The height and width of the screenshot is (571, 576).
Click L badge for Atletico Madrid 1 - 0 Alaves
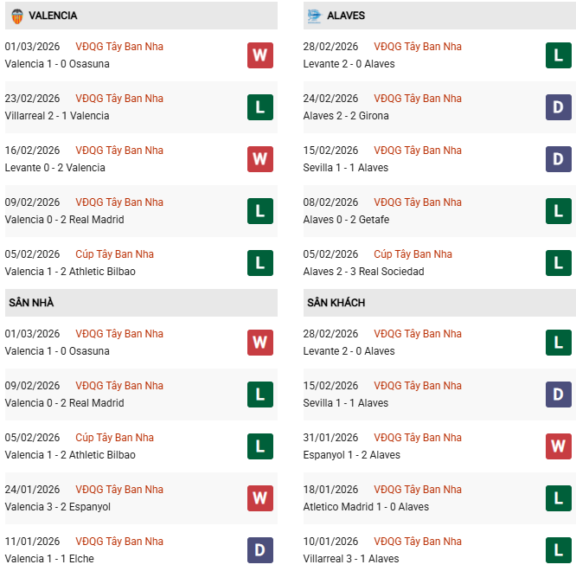[558, 498]
